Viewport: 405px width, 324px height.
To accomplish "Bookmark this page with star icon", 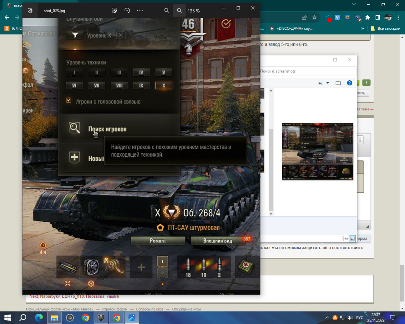I will tap(315, 17).
